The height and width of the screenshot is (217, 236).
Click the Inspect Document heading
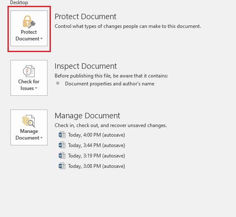coord(85,66)
